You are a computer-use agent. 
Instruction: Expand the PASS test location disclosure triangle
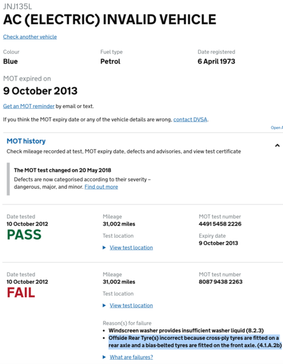tap(104, 248)
